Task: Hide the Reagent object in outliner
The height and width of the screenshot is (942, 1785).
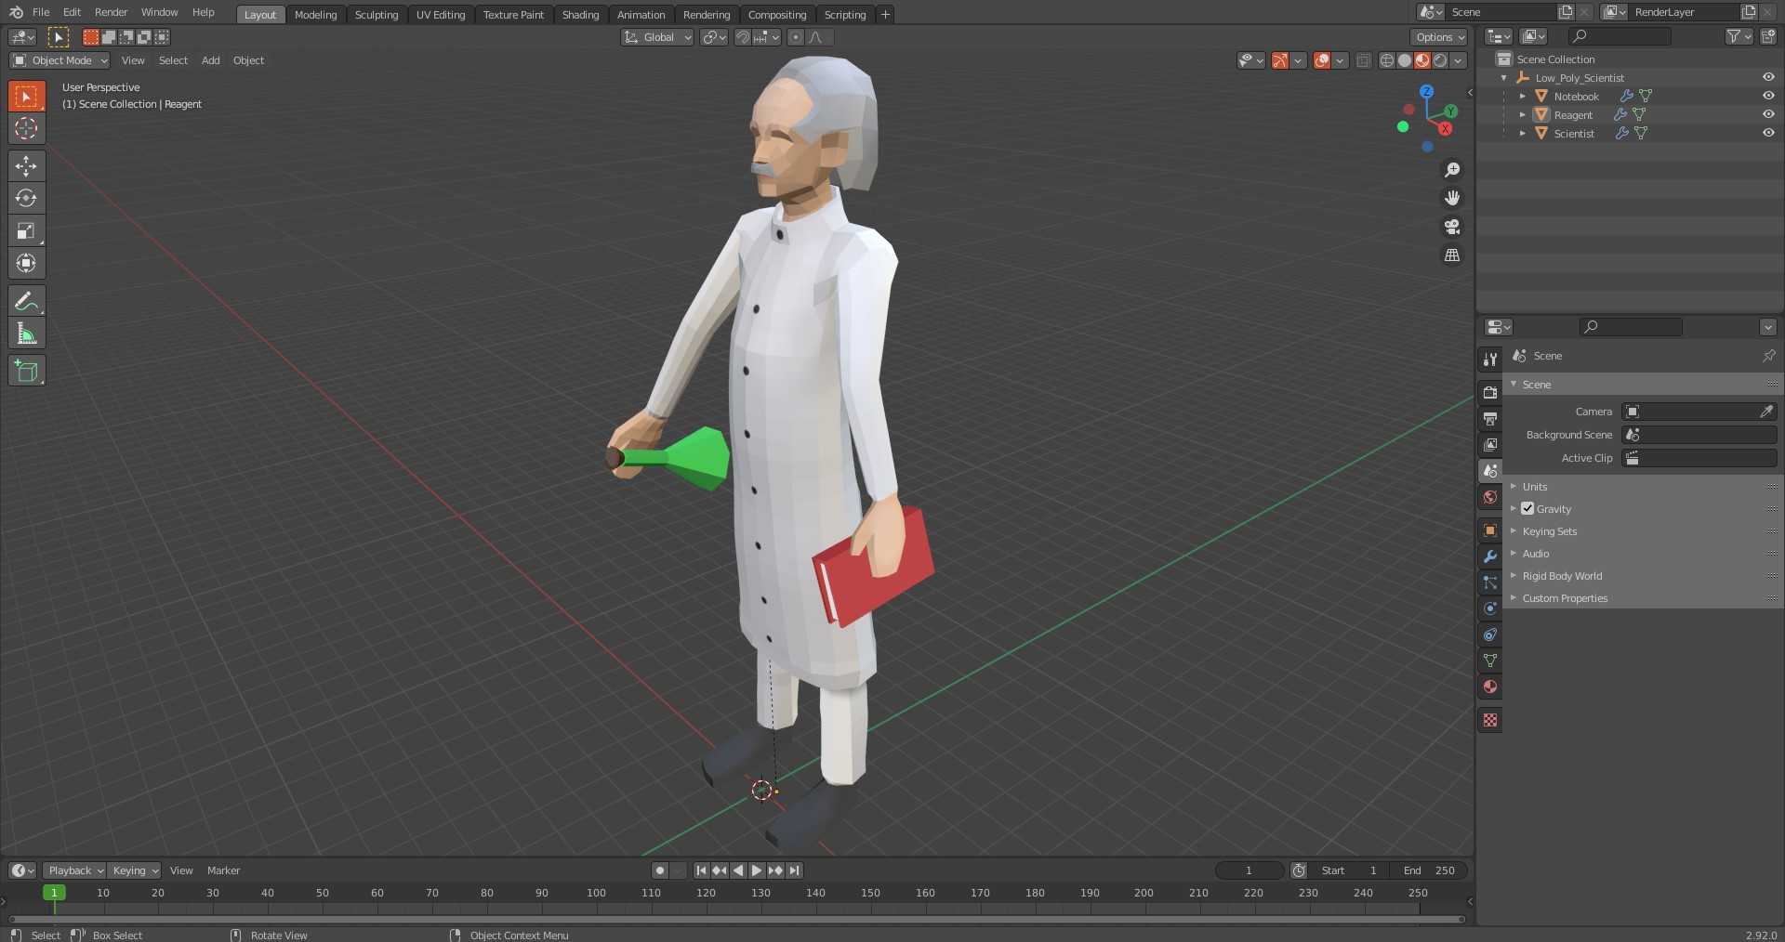Action: click(1768, 114)
